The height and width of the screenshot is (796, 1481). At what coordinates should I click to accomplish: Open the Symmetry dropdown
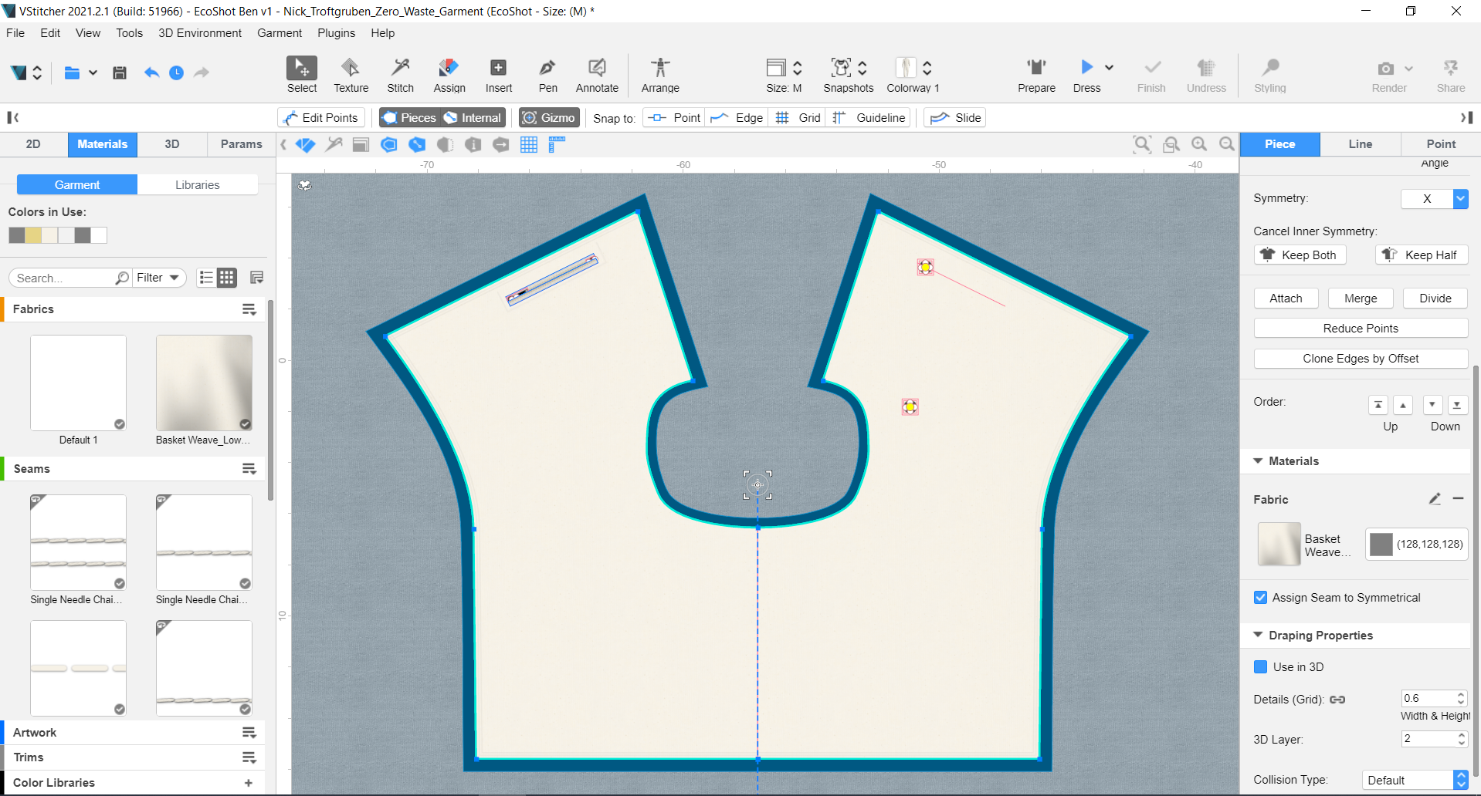[1459, 199]
